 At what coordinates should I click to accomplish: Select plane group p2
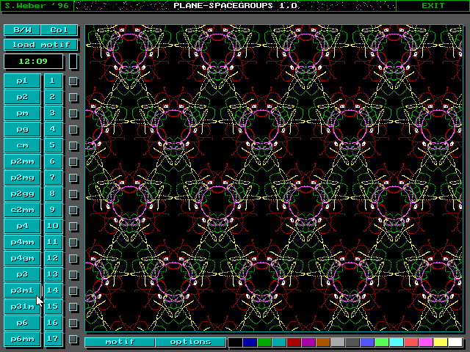[22, 97]
